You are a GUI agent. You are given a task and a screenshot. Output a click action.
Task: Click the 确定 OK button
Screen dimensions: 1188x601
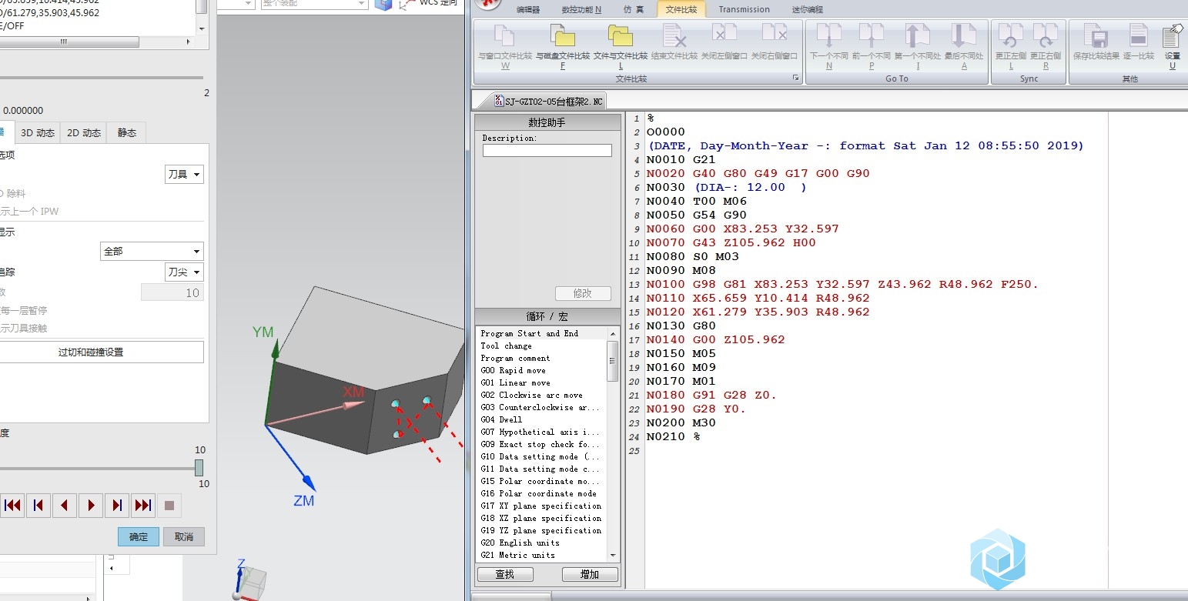coord(139,537)
